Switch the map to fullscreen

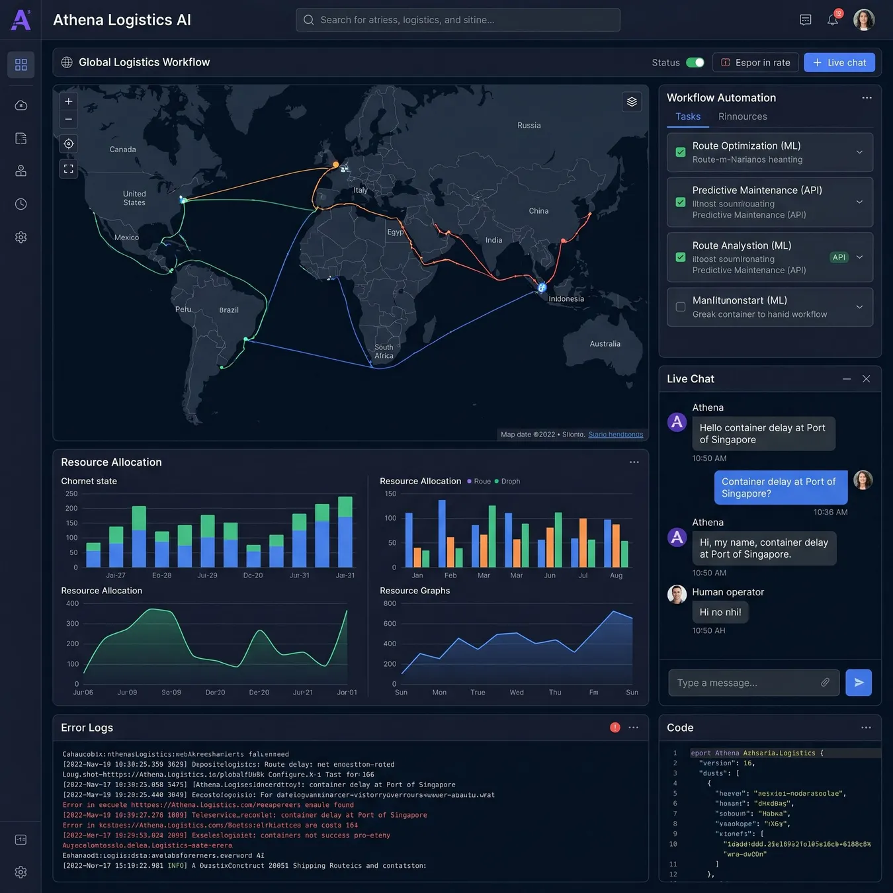point(68,169)
